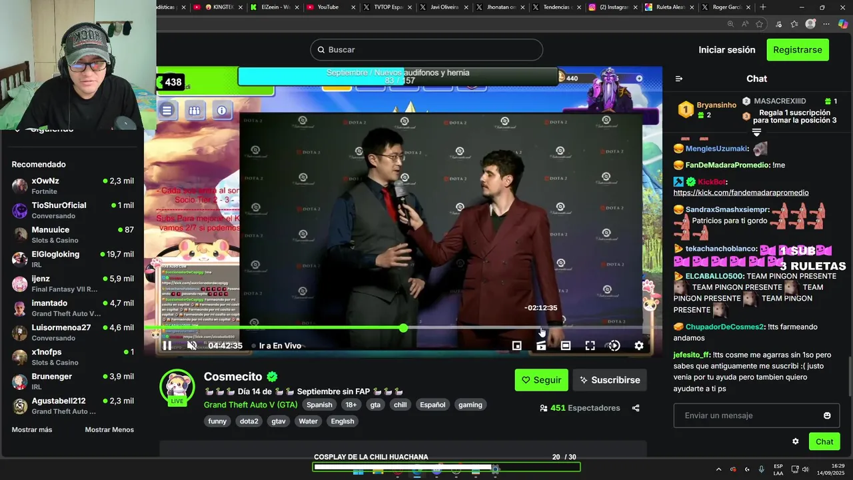This screenshot has width=853, height=480.
Task: Open recommended channel x1nofps
Action: tap(73, 357)
